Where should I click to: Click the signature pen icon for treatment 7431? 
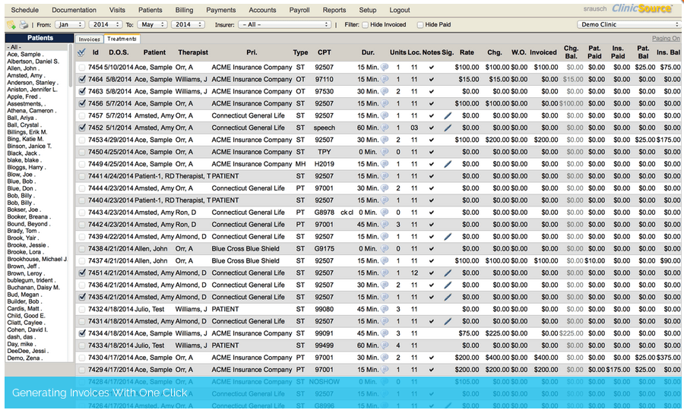448,322
